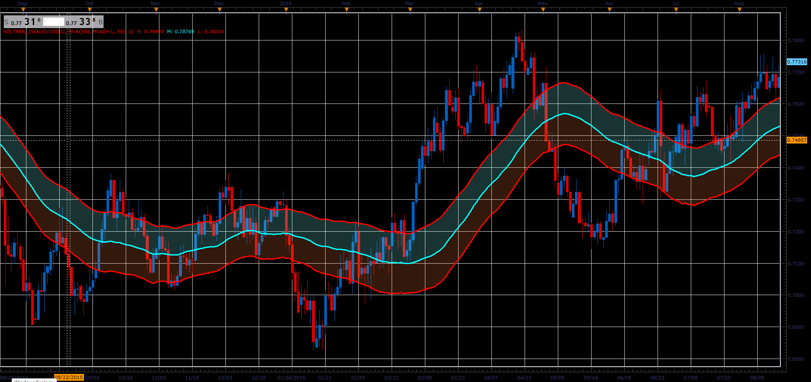Click the 06/08 date axis label
Screen dimensions: 811x382
(x=624, y=378)
